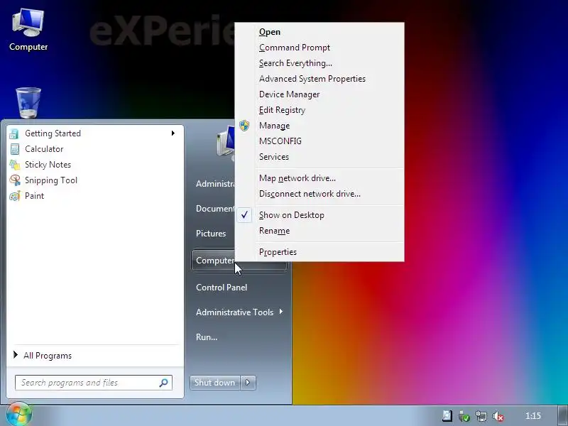The image size is (568, 426).
Task: Toggle the Show on Desktop checkmark
Action: point(244,215)
